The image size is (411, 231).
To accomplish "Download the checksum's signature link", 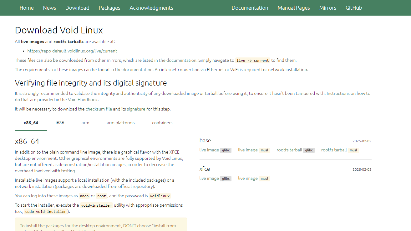I will [x=136, y=109].
